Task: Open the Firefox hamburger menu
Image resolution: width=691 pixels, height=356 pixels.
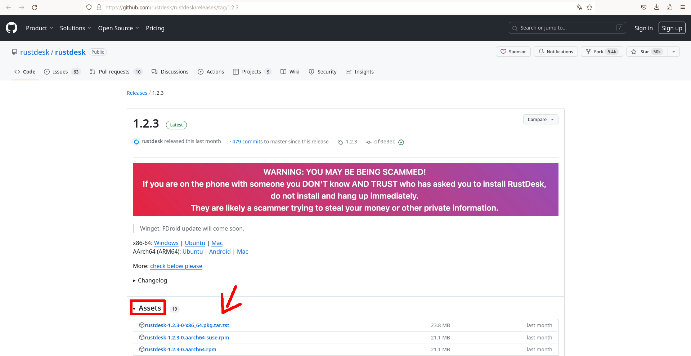Action: (x=683, y=7)
